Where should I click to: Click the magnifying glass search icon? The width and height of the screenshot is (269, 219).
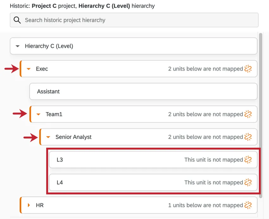(x=17, y=20)
